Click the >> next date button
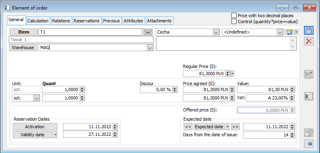 (x=235, y=127)
